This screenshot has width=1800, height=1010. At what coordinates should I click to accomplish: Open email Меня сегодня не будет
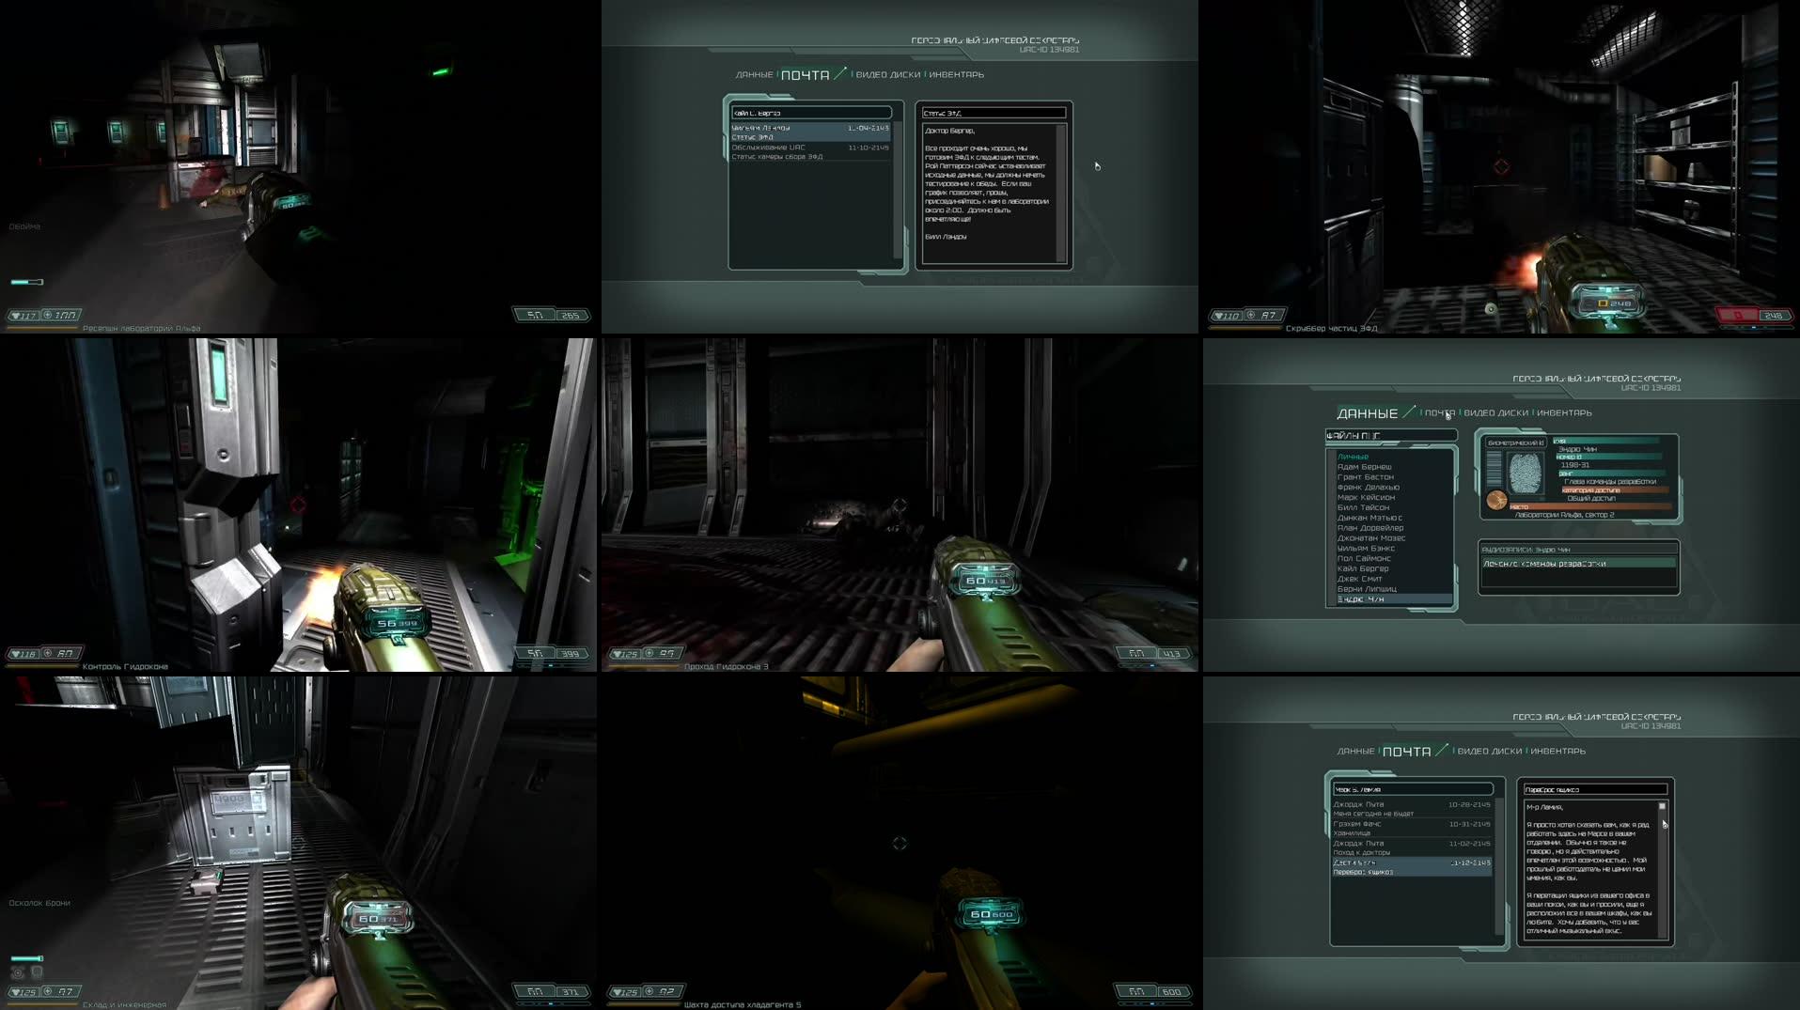click(1412, 809)
